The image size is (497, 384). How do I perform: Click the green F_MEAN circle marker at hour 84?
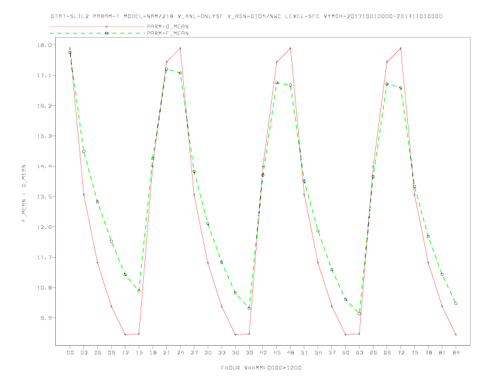coord(456,304)
